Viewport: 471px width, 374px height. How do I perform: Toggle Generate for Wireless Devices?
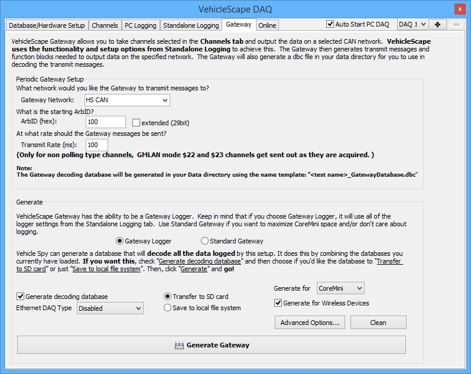tap(278, 303)
